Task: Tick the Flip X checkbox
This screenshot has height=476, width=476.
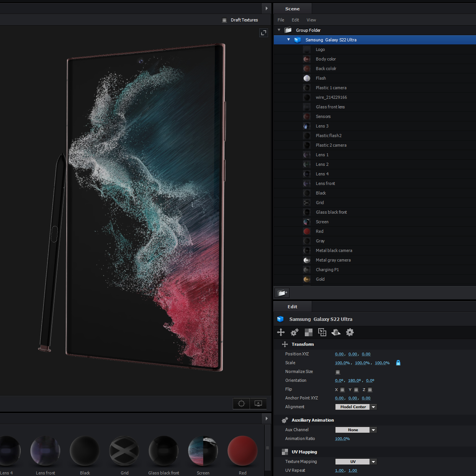Action: [x=342, y=390]
